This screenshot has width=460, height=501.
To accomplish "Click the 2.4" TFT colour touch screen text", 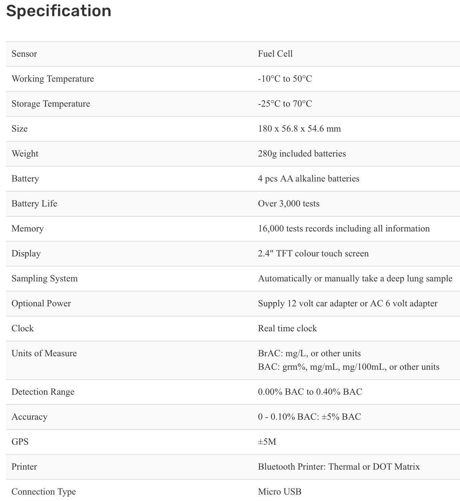I will point(313,254).
